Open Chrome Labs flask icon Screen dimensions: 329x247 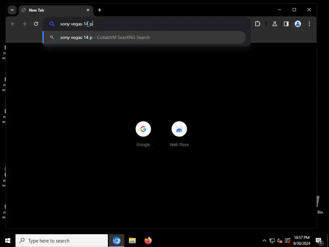[275, 24]
